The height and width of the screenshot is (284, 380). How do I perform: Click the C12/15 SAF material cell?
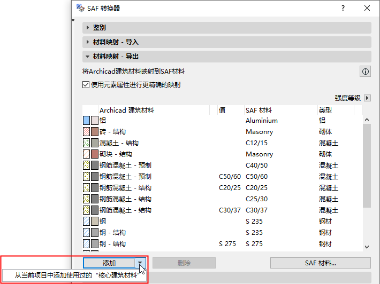257,143
